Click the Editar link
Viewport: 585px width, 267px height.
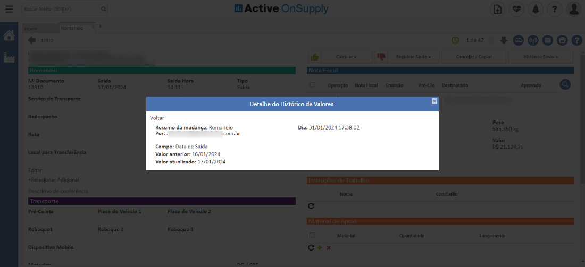tap(35, 170)
